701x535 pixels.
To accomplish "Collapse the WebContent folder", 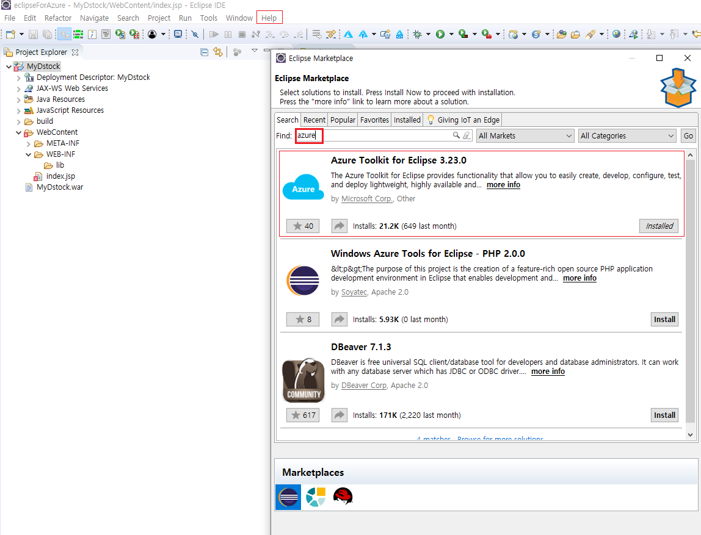I will point(19,132).
